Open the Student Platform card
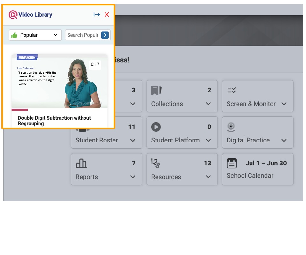Image resolution: width=306 pixels, height=255 pixels. pos(182,133)
